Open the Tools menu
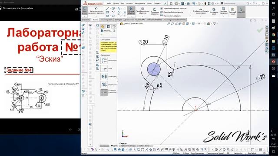This screenshot has width=278, height=156. pyautogui.click(x=140, y=3)
